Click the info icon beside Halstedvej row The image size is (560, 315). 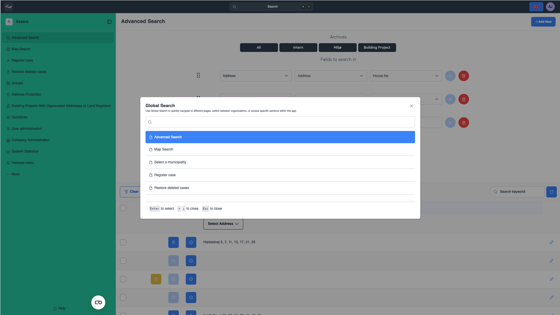tap(191, 242)
